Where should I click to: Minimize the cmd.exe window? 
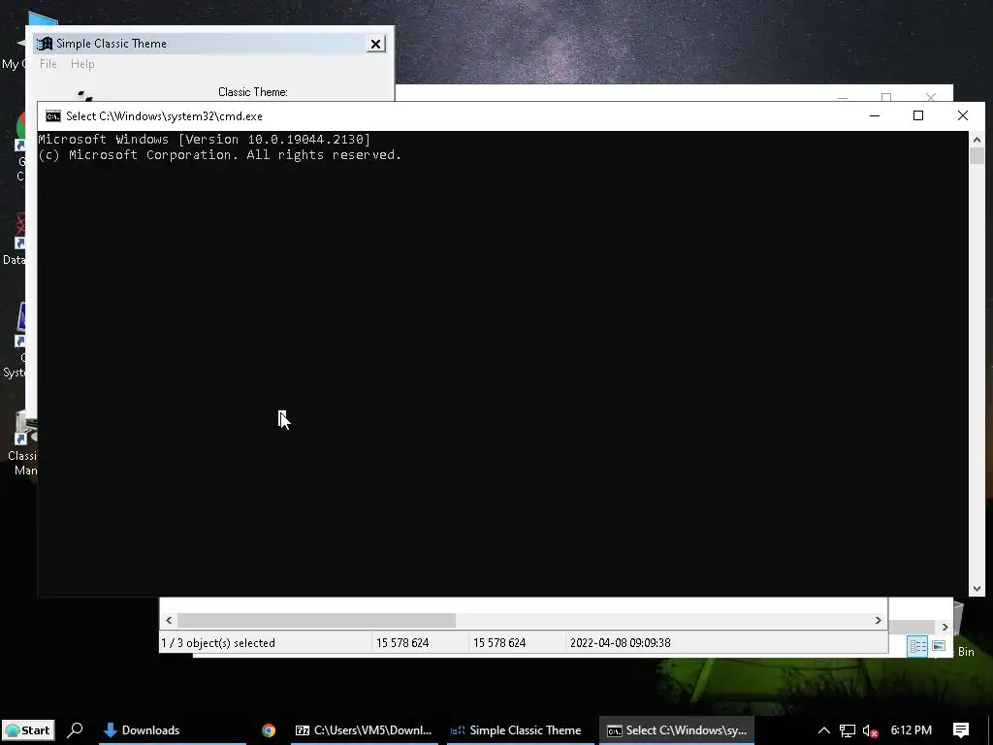pyautogui.click(x=875, y=116)
